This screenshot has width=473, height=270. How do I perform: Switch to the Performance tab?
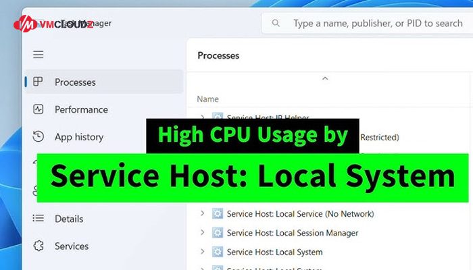click(104, 109)
